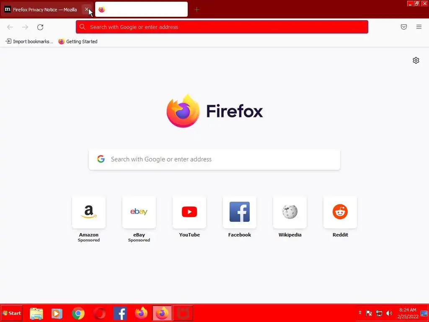The width and height of the screenshot is (429, 322).
Task: Switch to Firefox Privacy Notice tab
Action: click(x=45, y=10)
